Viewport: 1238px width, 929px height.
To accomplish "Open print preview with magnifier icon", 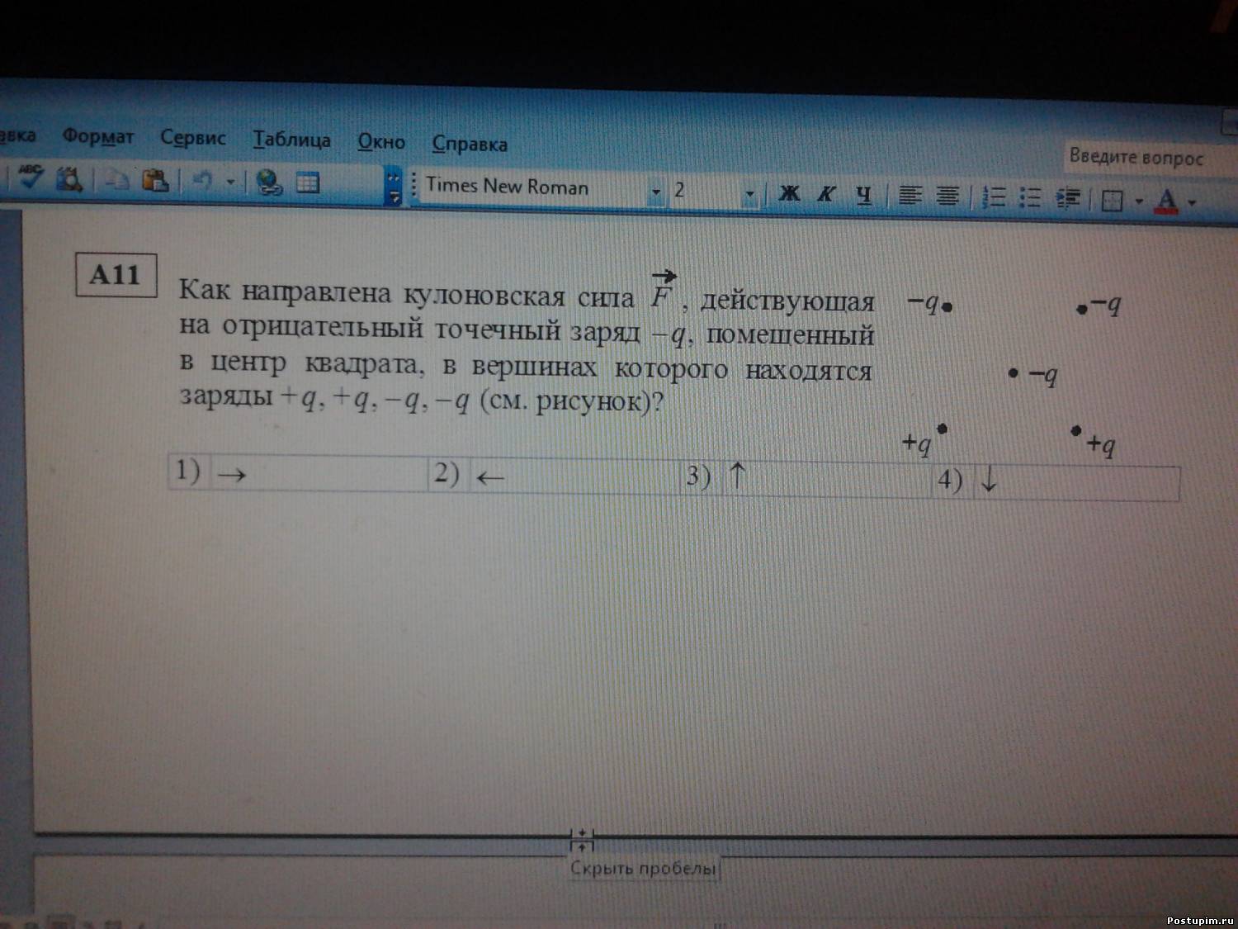I will click(69, 178).
